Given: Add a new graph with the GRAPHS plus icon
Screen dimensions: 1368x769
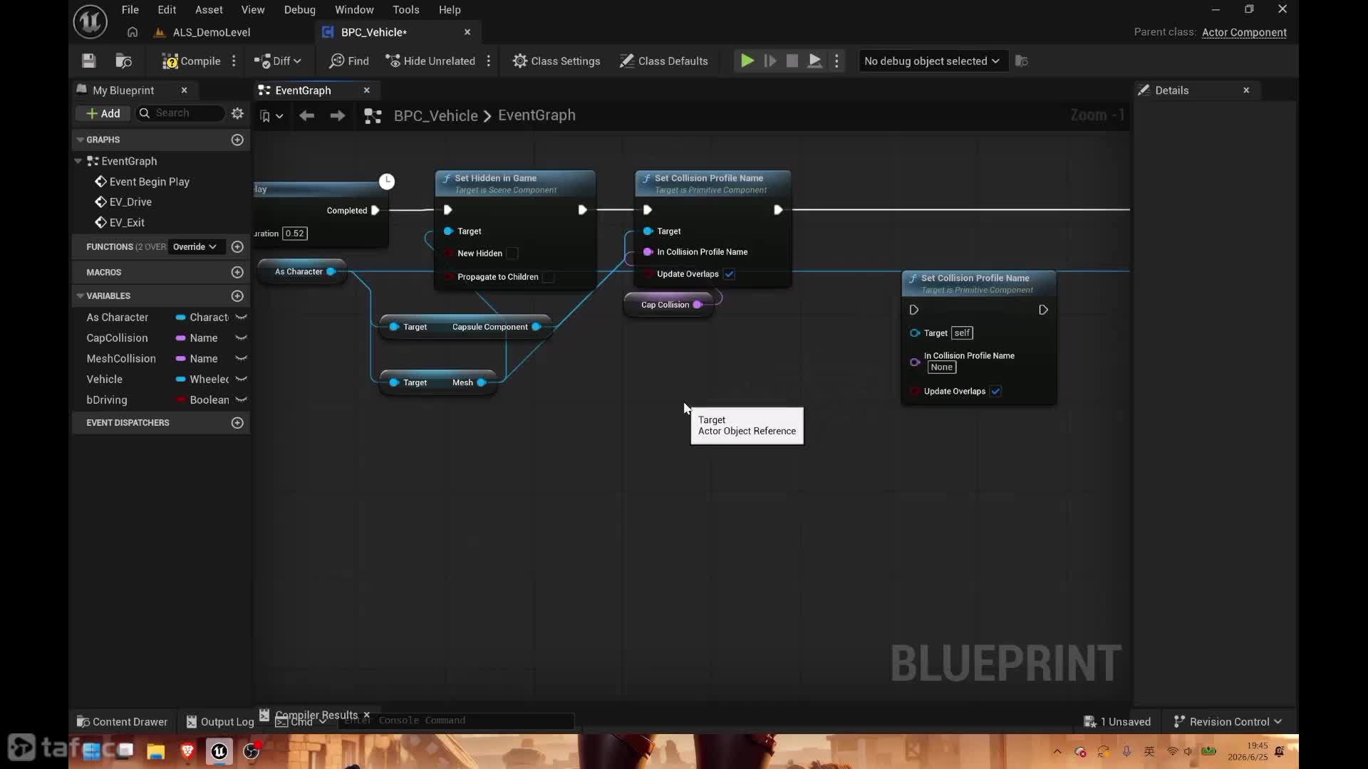Looking at the screenshot, I should (x=238, y=140).
